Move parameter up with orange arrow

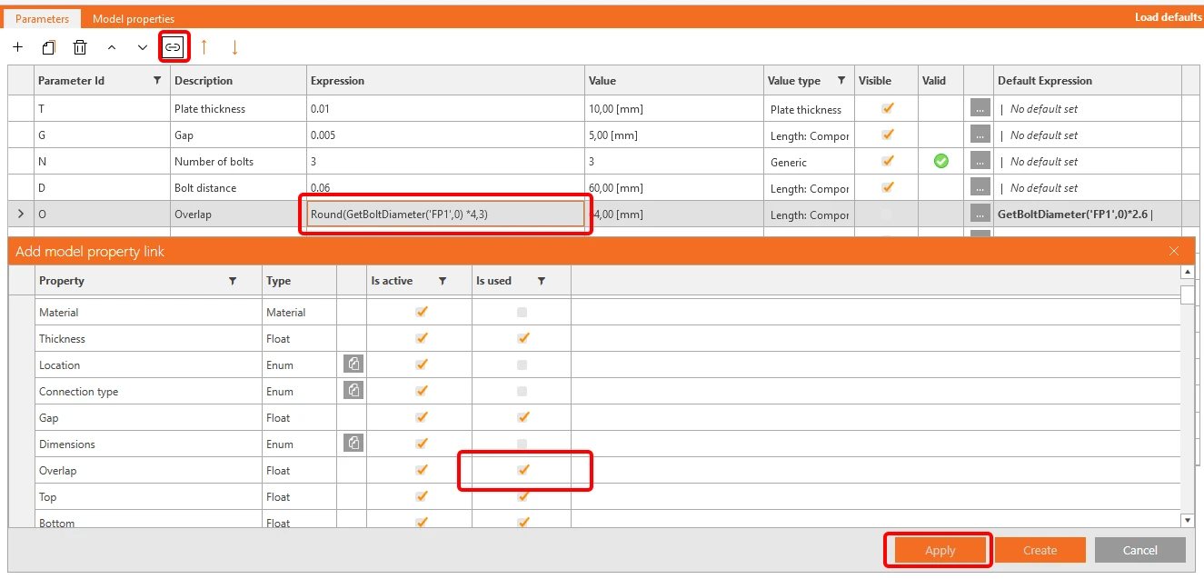tap(204, 47)
